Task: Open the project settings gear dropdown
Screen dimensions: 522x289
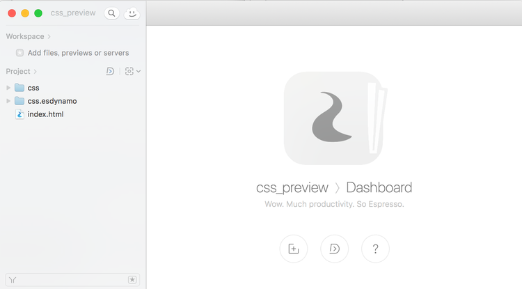Action: pos(132,71)
